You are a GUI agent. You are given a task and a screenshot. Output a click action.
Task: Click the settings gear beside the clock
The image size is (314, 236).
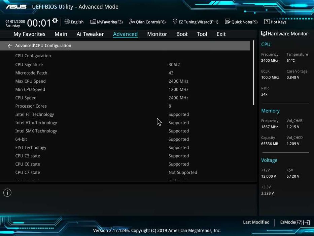coord(55,21)
